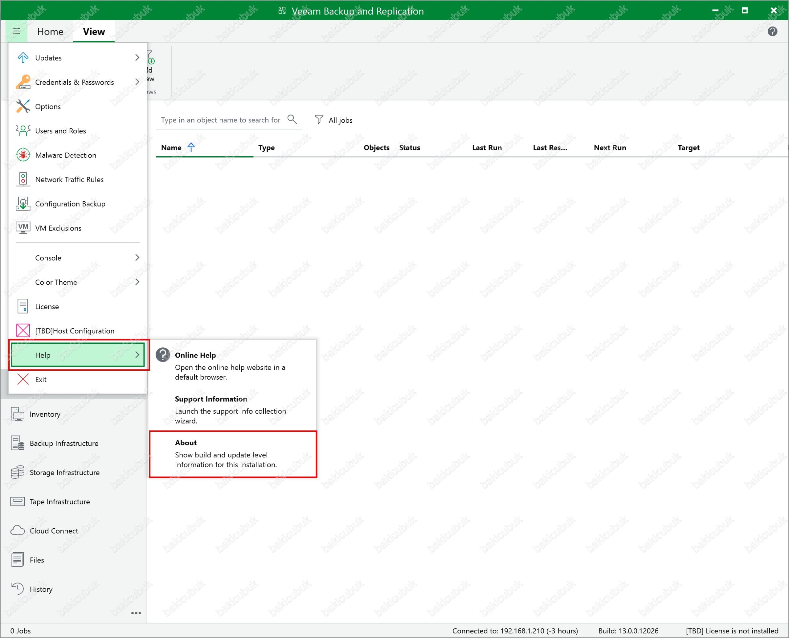Click the Tape Infrastructure sidebar icon
The image size is (789, 638).
[17, 502]
